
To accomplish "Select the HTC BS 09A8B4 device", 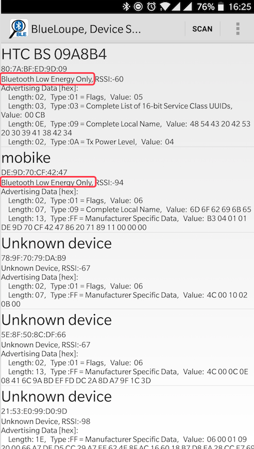I will click(127, 95).
